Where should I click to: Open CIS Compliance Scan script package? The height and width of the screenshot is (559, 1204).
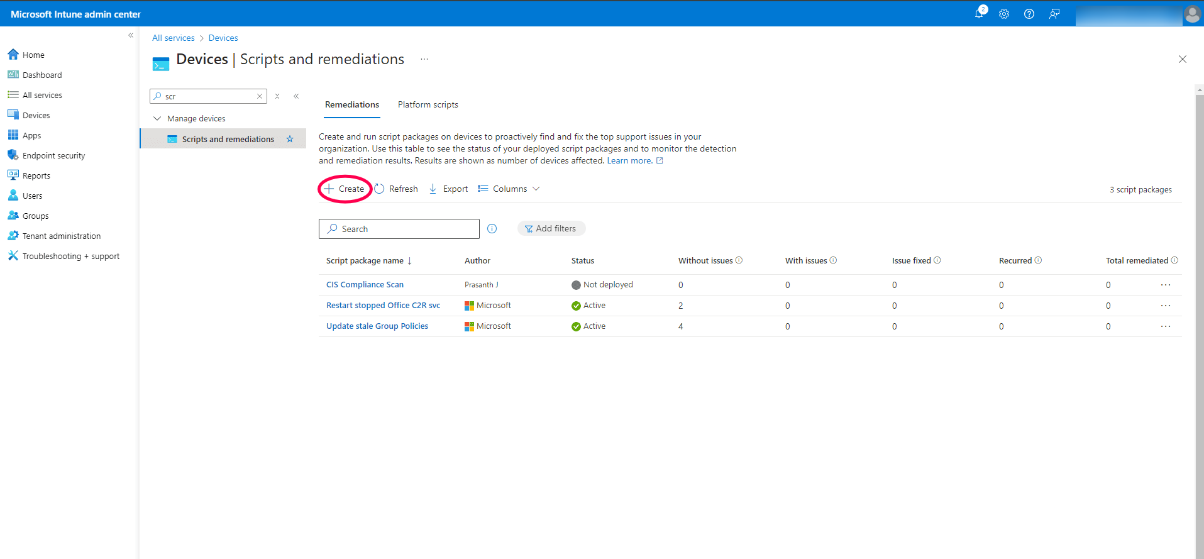click(x=365, y=285)
